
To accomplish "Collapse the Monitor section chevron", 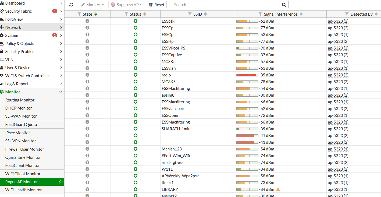I will [61, 92].
